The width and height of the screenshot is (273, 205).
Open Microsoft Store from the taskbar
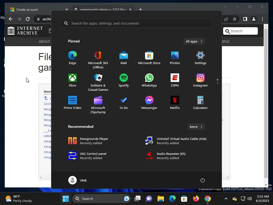pyautogui.click(x=184, y=199)
